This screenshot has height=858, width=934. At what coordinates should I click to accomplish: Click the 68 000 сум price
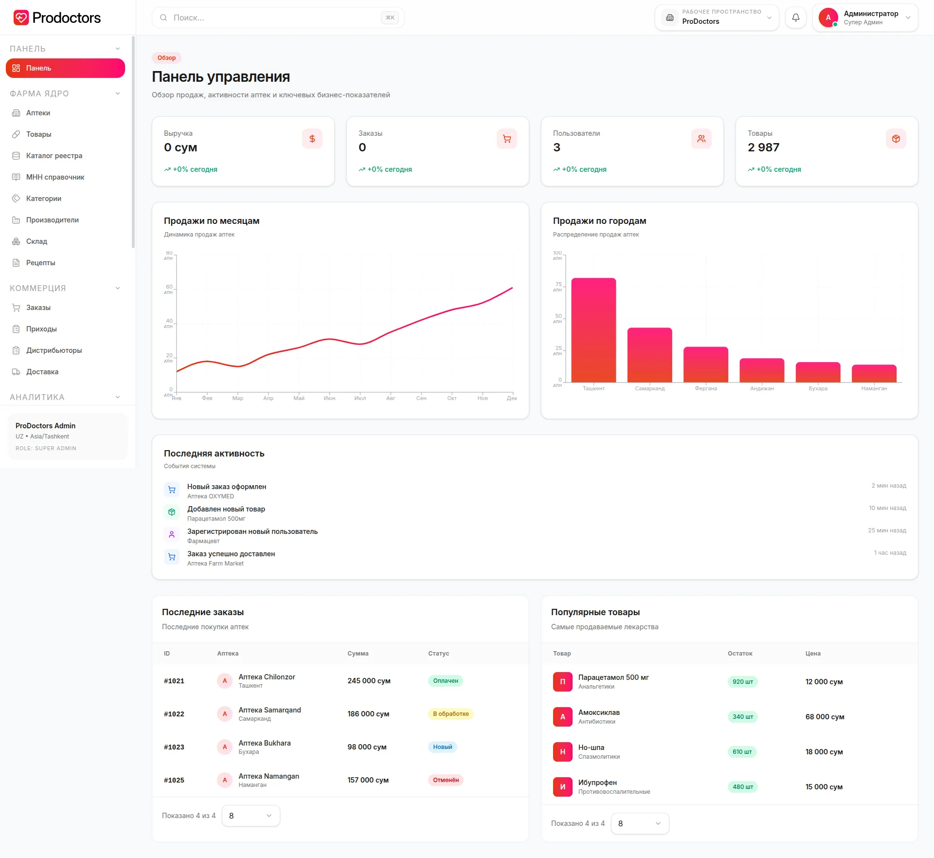point(825,717)
